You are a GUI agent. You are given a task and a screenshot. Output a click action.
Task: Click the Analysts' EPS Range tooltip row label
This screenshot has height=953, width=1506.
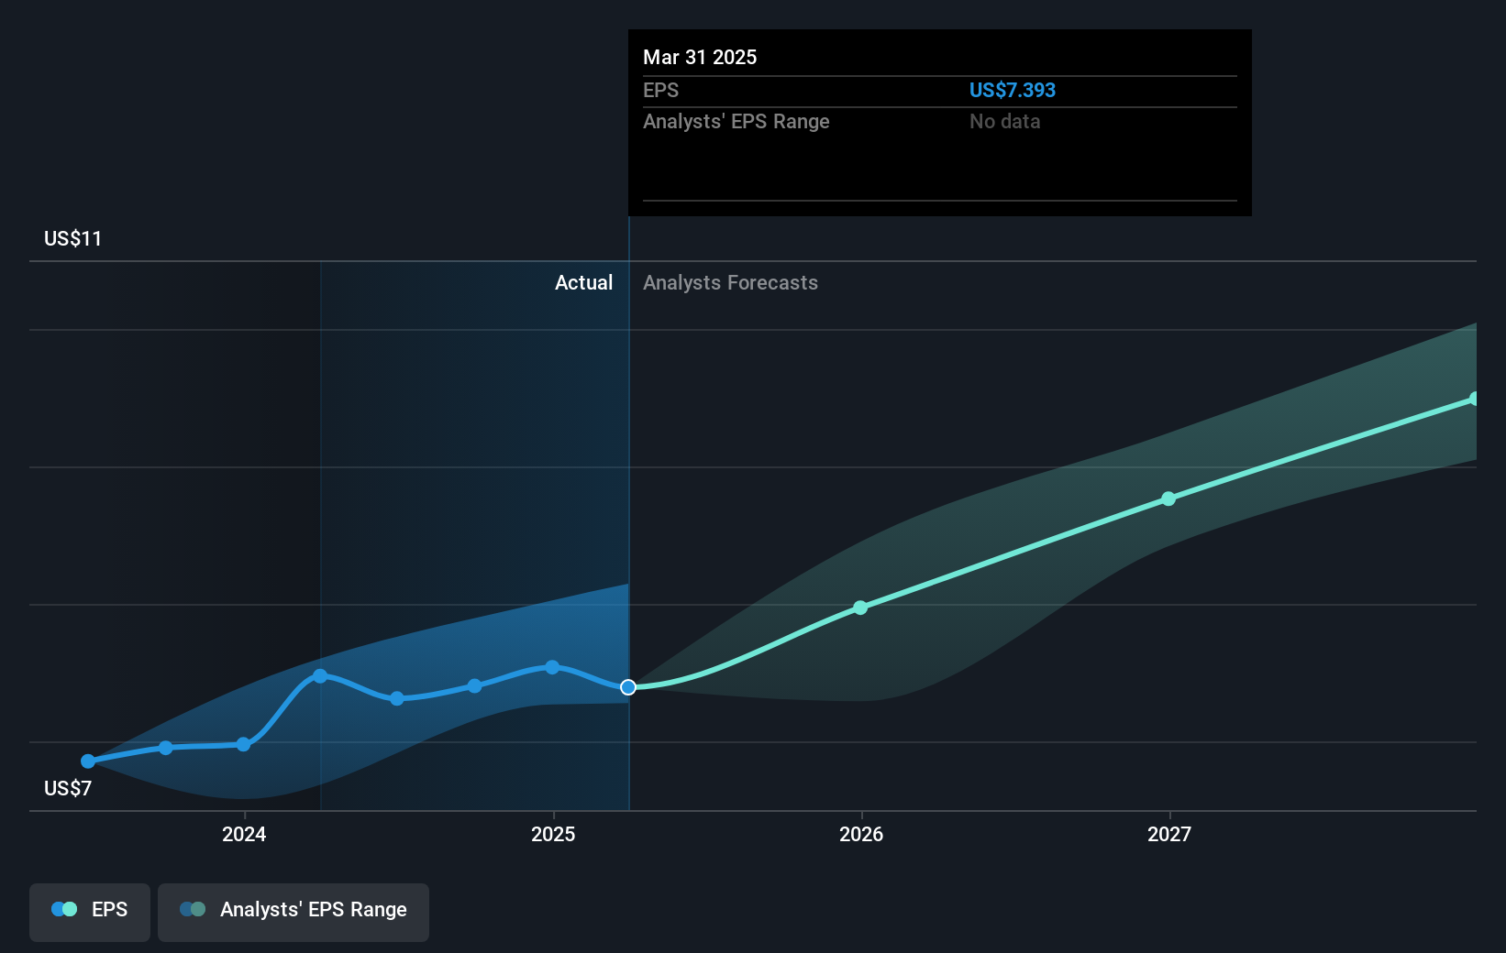(736, 121)
